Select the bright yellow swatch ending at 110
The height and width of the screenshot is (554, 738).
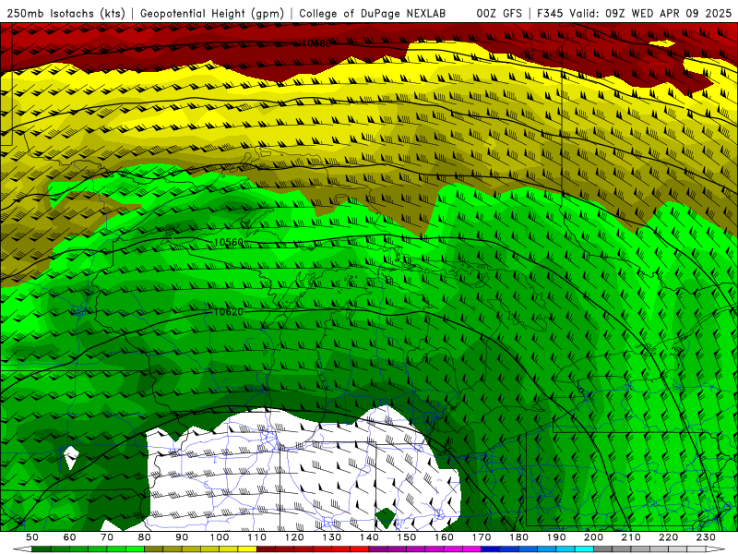click(x=247, y=549)
